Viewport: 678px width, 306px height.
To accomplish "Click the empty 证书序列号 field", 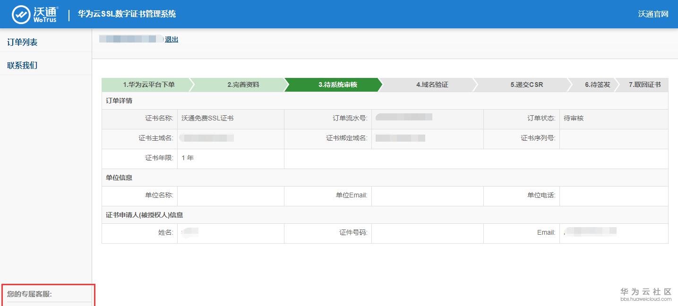I will click(614, 139).
